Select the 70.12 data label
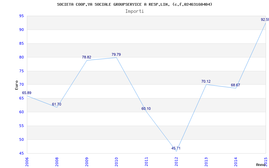Screen dimensions: 269x168 [x=206, y=81]
